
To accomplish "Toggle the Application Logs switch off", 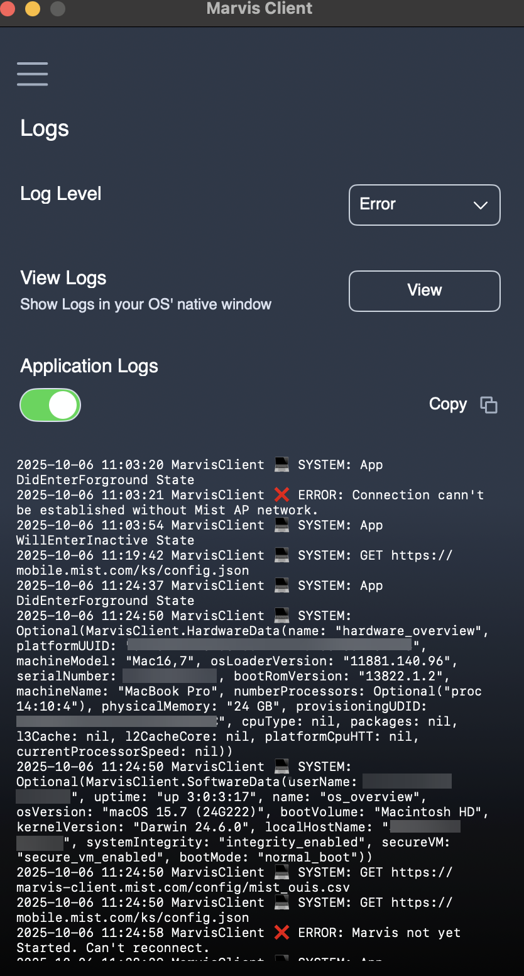I will 50,405.
